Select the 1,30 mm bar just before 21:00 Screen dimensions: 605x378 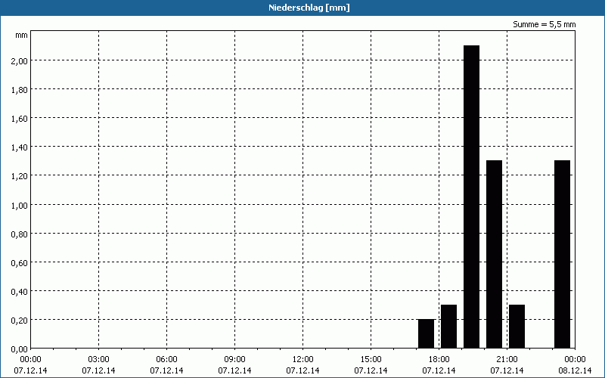[495, 254]
